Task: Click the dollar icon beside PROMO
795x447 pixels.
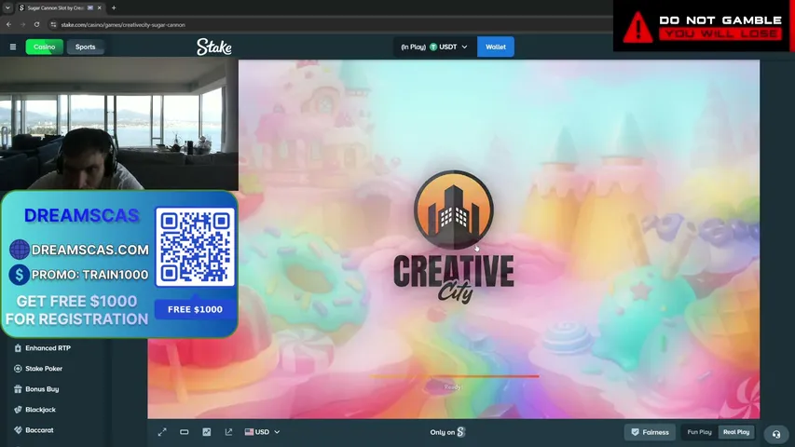Action: (x=20, y=275)
